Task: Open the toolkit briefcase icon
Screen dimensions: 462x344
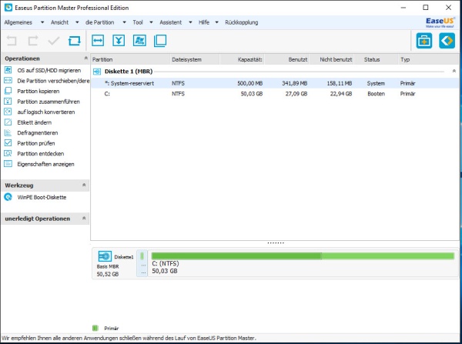Action: point(424,41)
